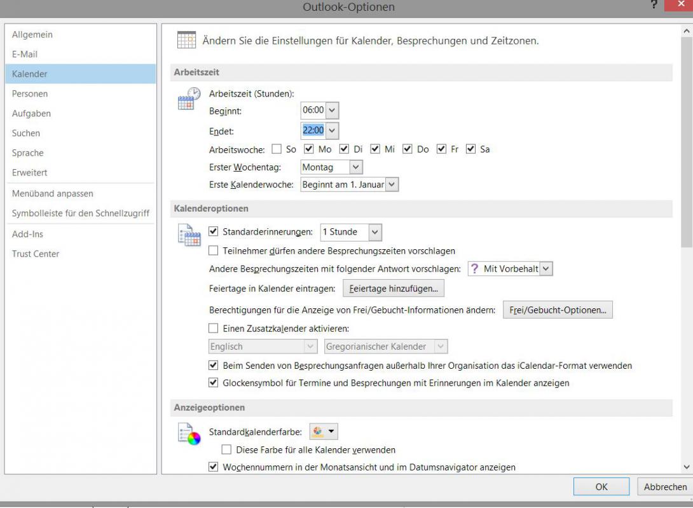Open the Englisch language dropdown
The image size is (693, 508).
coord(311,346)
